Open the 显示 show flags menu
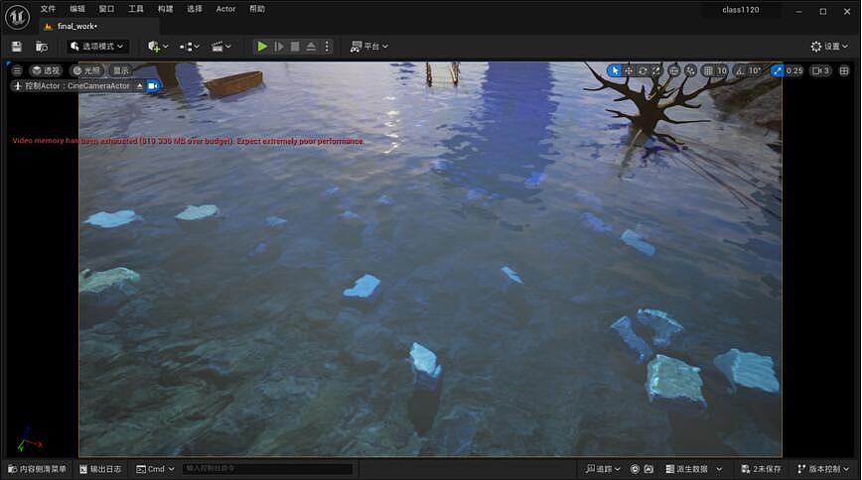862x480 pixels. 120,70
